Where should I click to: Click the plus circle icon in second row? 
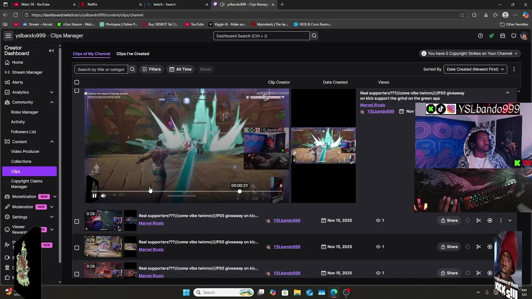(490, 247)
